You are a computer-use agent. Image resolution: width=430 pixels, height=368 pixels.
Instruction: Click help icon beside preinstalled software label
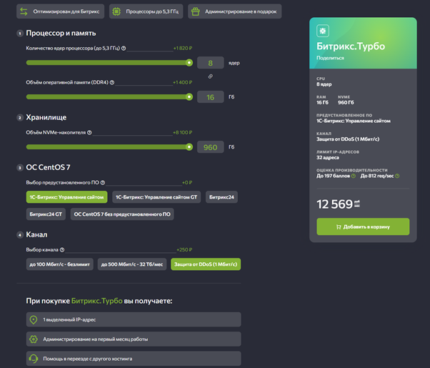(x=103, y=182)
